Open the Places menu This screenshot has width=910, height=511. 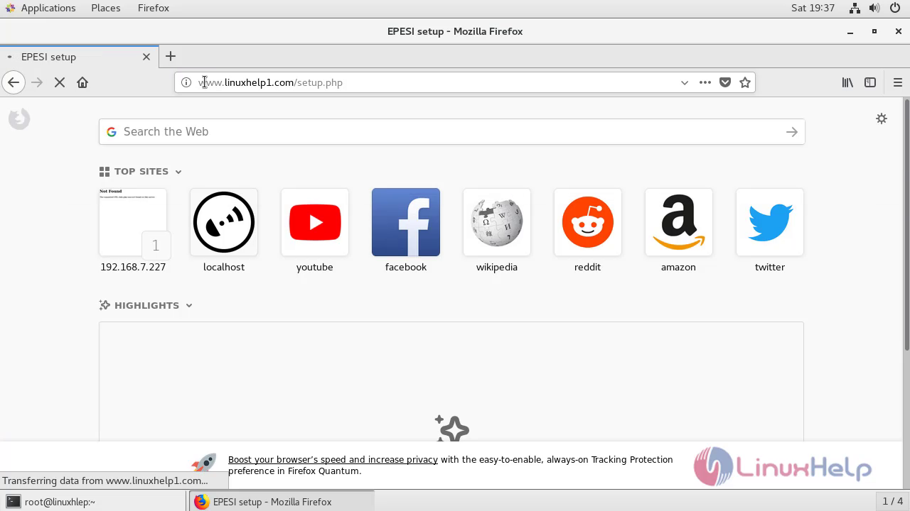tap(106, 8)
